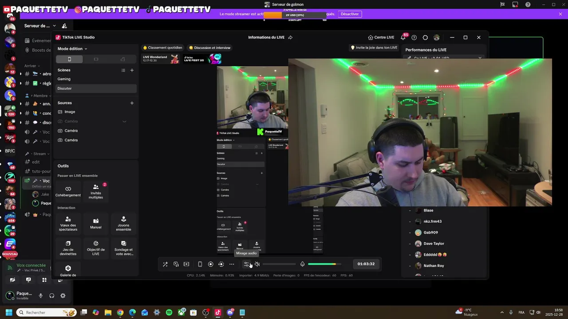
Task: Open Discord user settings gear
Action: (x=63, y=296)
